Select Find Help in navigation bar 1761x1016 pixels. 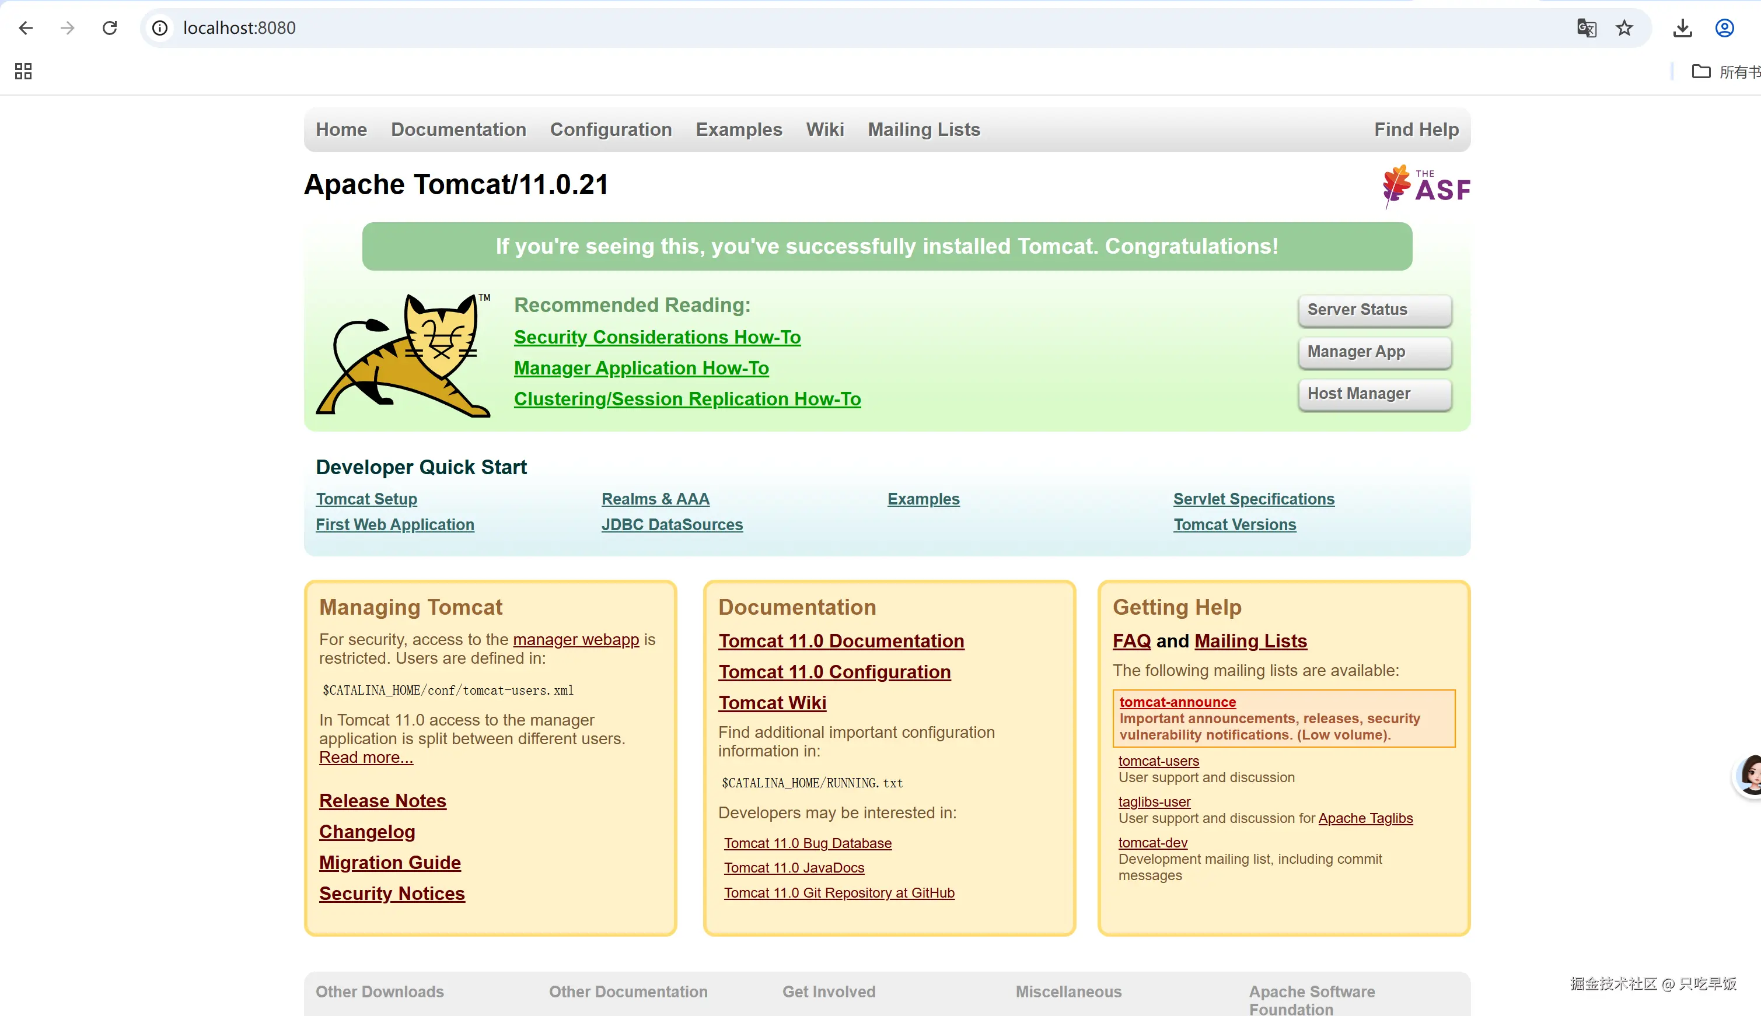pyautogui.click(x=1416, y=130)
